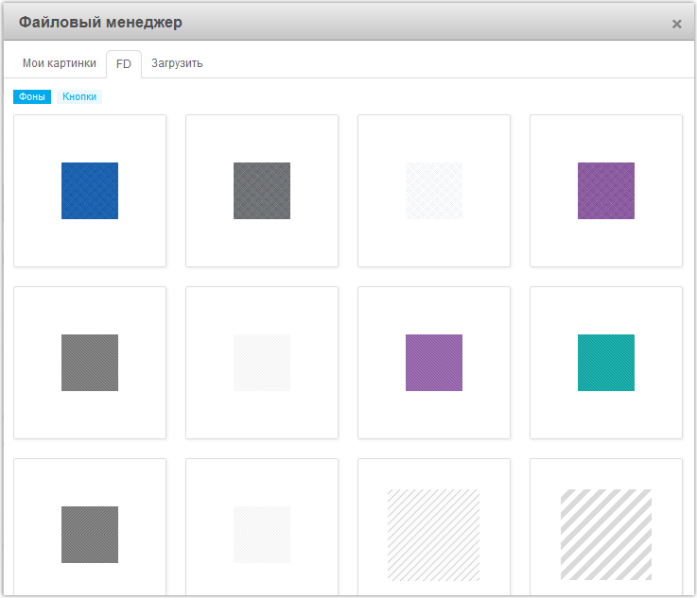Select the gray pattern in second row

(x=90, y=363)
